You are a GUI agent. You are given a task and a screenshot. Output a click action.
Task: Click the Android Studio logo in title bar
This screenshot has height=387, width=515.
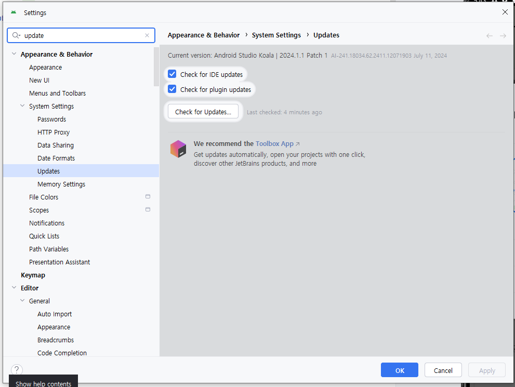coord(14,12)
